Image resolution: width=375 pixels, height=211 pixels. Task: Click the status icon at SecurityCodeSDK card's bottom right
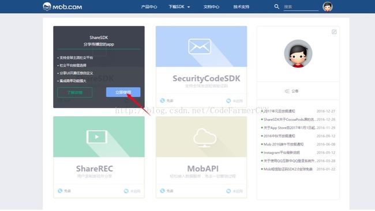[x=228, y=101]
